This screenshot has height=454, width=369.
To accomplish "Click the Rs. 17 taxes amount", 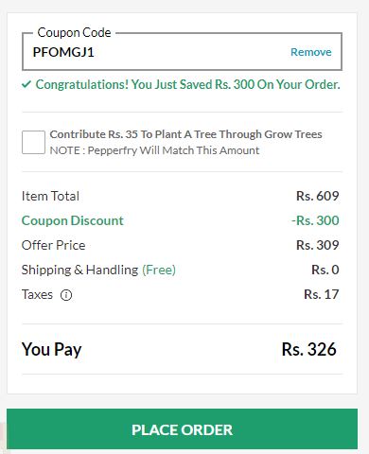I will (322, 294).
